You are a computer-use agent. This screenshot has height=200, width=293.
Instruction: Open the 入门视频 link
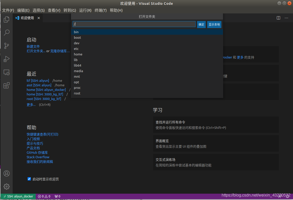[33, 139]
